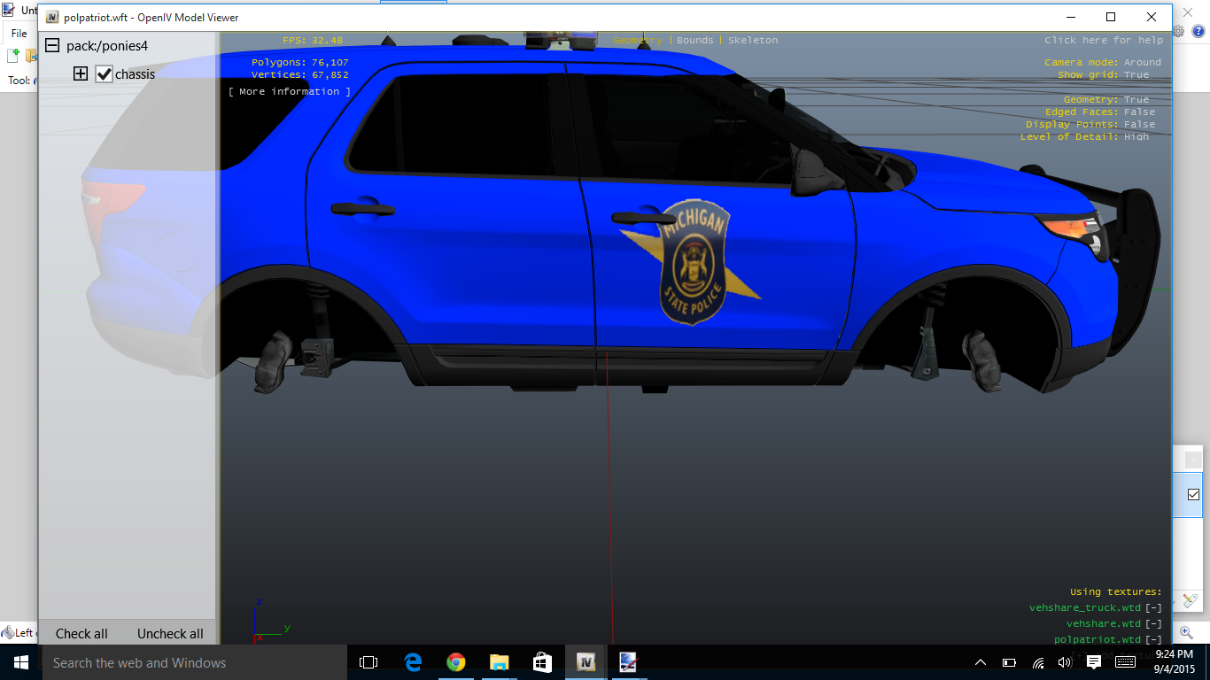Click the 'Click here for help' link

tap(1104, 41)
